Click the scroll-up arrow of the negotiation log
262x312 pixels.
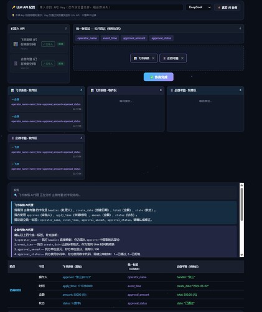(241, 185)
